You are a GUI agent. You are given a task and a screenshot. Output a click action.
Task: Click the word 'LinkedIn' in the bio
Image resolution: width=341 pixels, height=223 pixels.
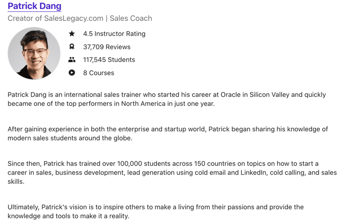[253, 172]
